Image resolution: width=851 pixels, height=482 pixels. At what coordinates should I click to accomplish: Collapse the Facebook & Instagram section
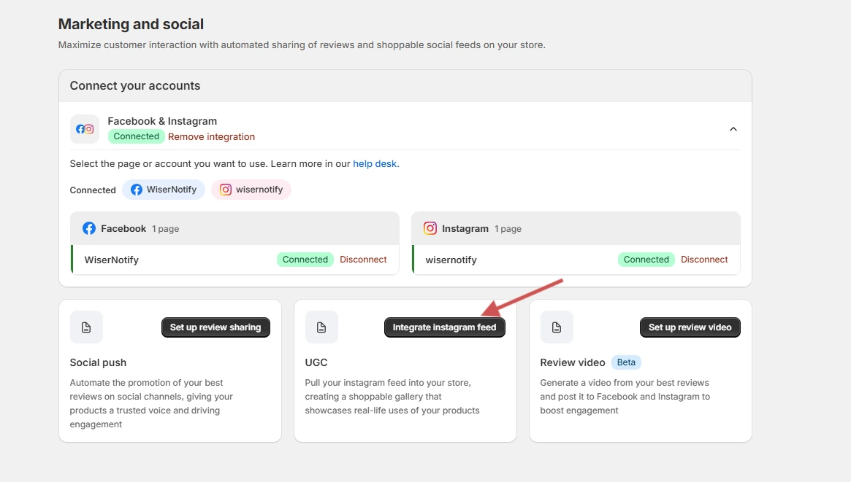733,129
